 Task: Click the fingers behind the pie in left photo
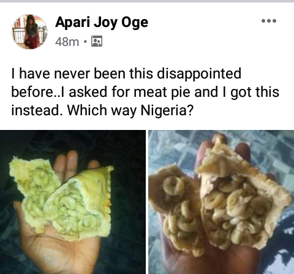(x=66, y=167)
